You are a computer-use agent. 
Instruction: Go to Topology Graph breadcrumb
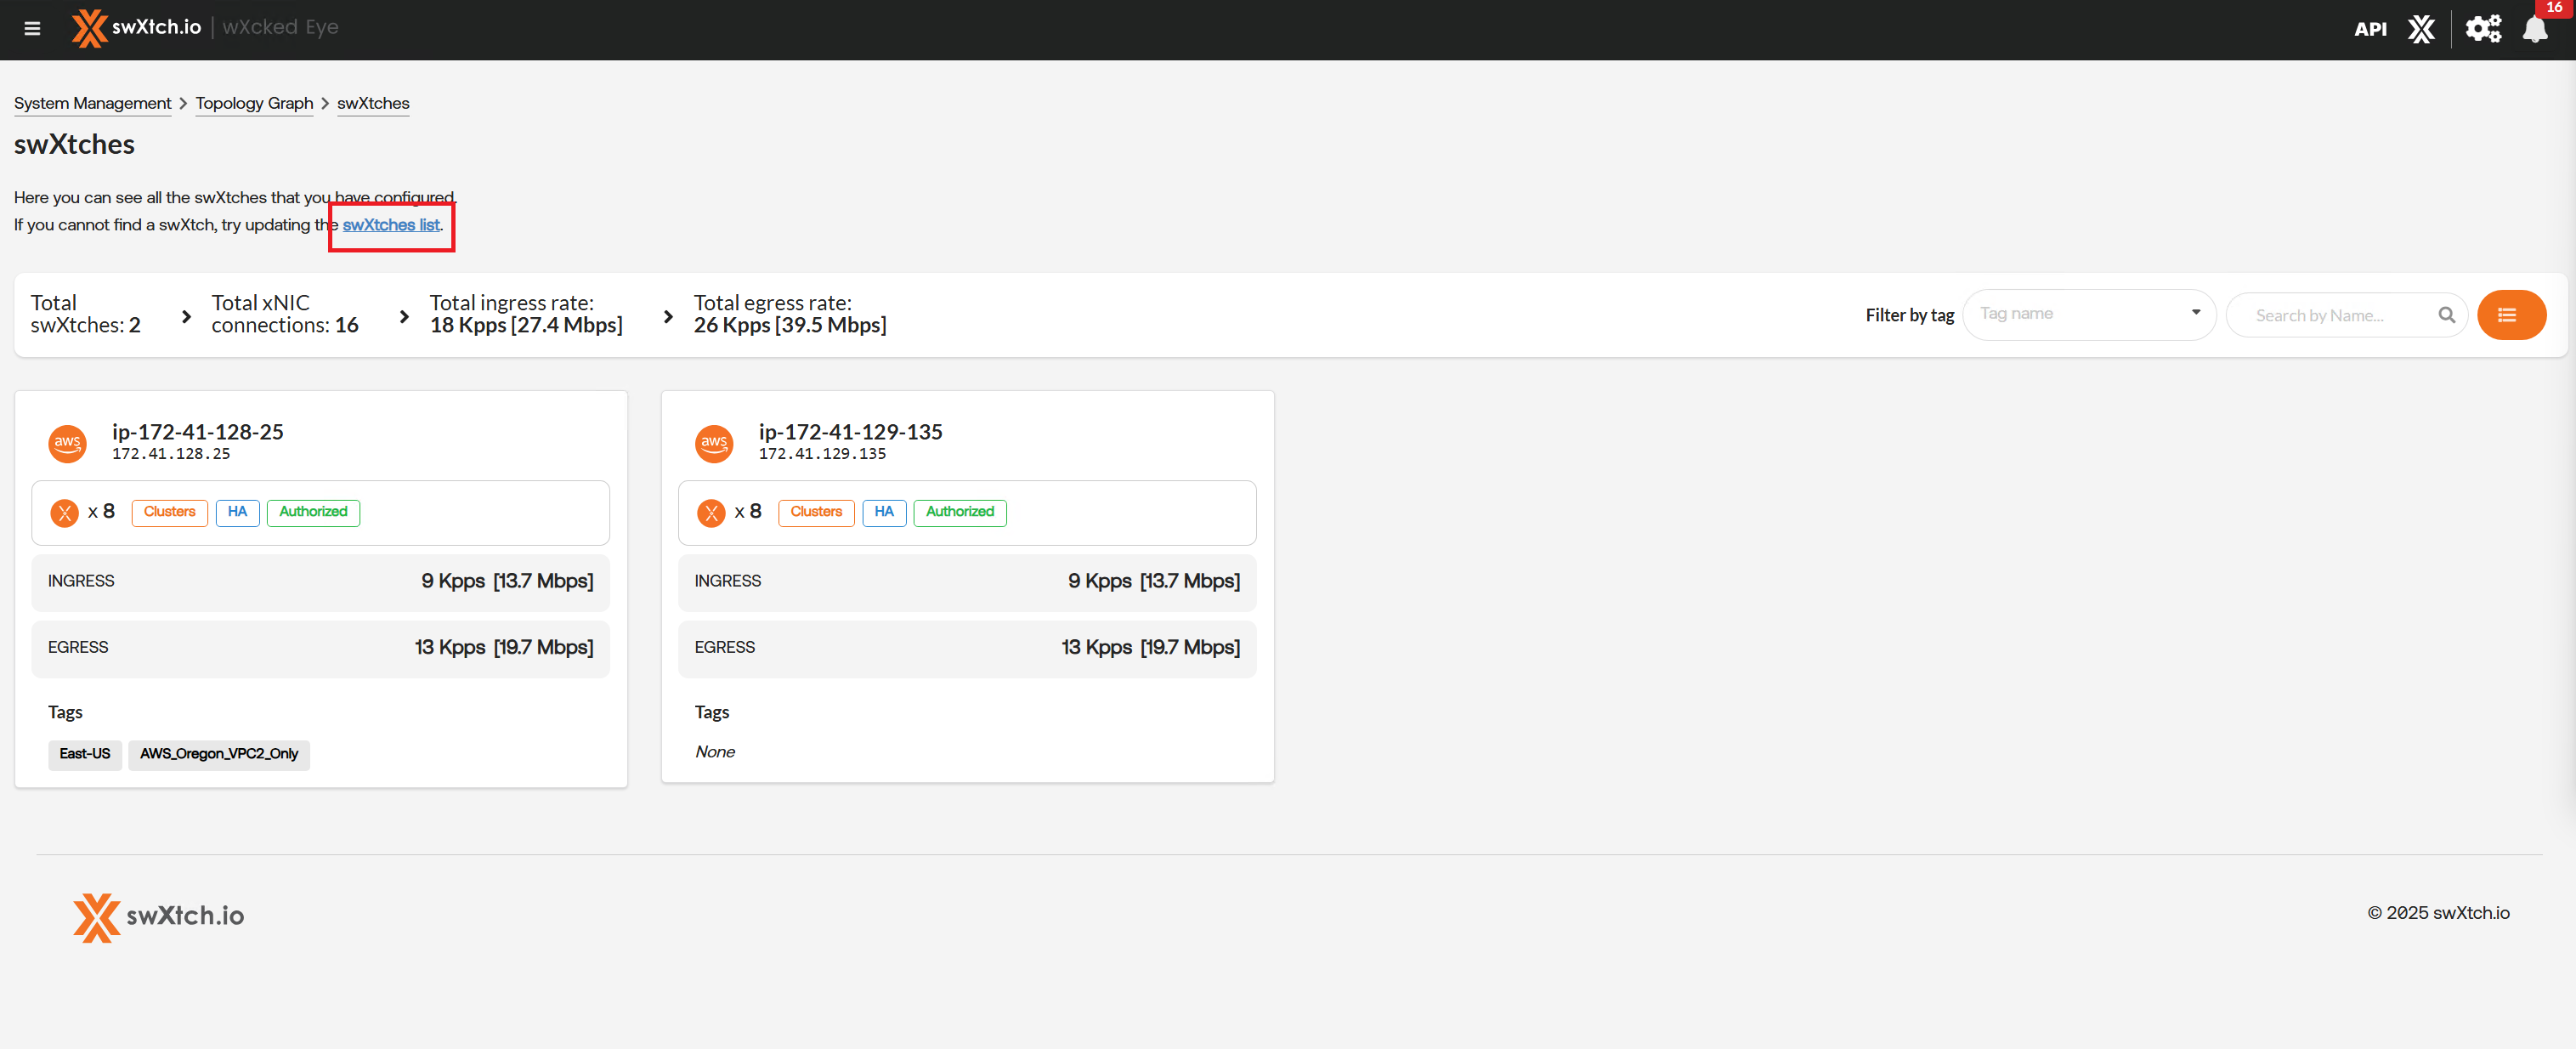click(254, 103)
